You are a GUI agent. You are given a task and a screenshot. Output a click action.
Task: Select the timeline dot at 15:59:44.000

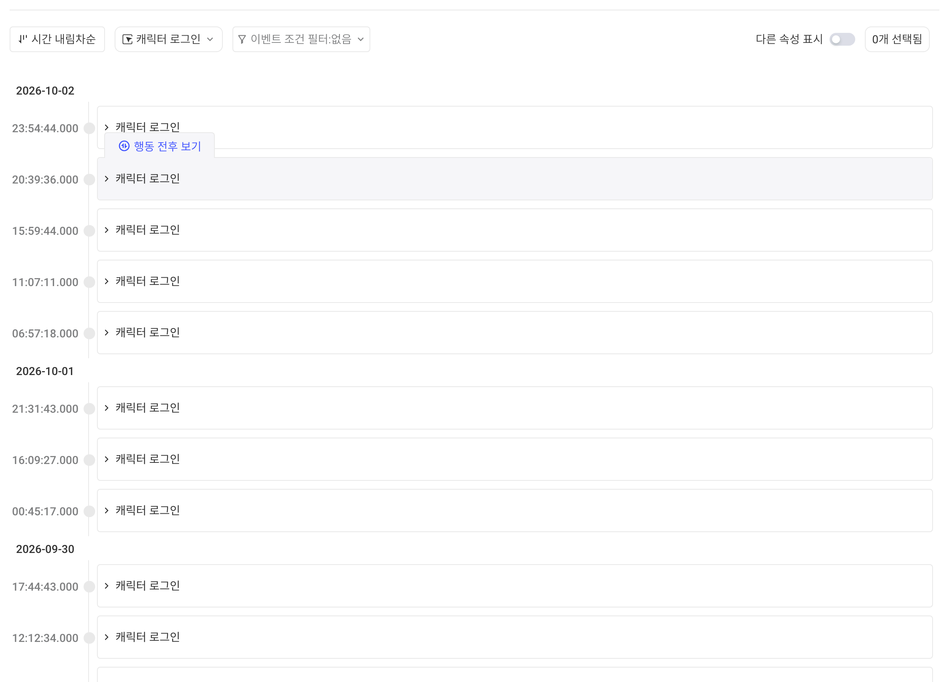pos(89,230)
